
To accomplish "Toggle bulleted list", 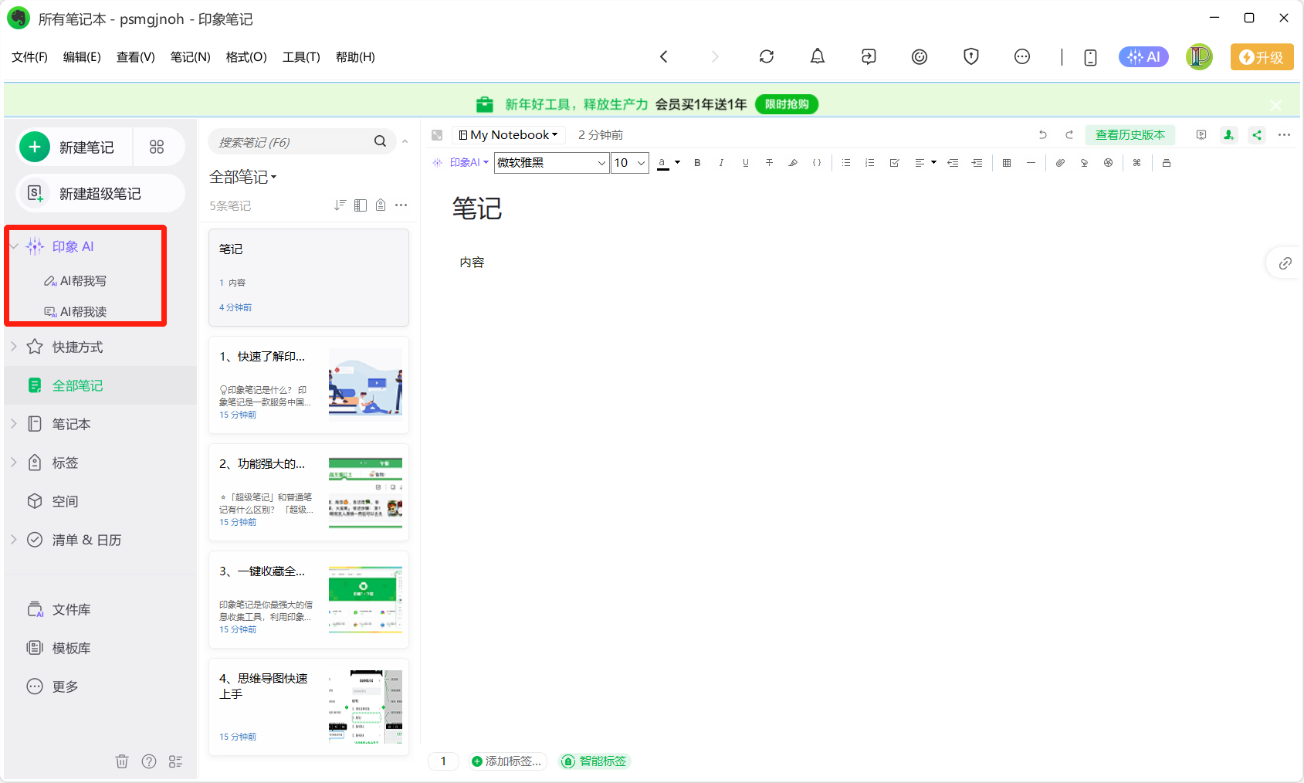I will (846, 163).
